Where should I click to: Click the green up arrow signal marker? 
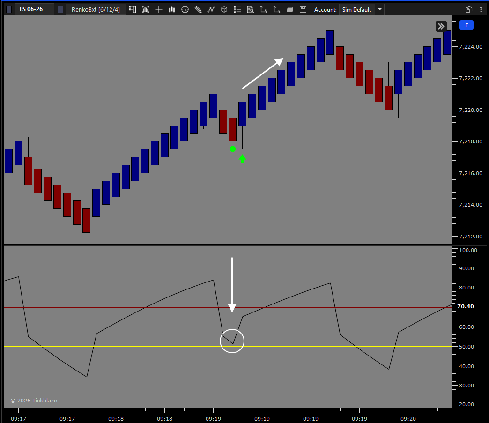click(242, 159)
